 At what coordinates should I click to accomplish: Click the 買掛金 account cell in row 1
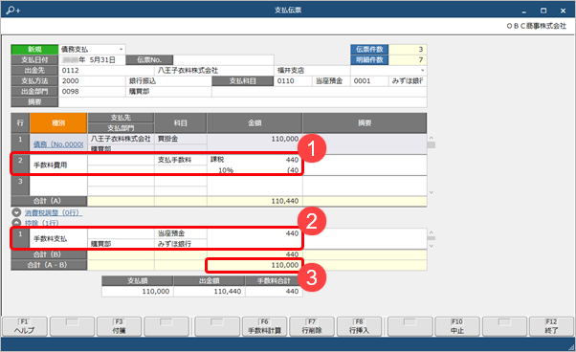181,139
